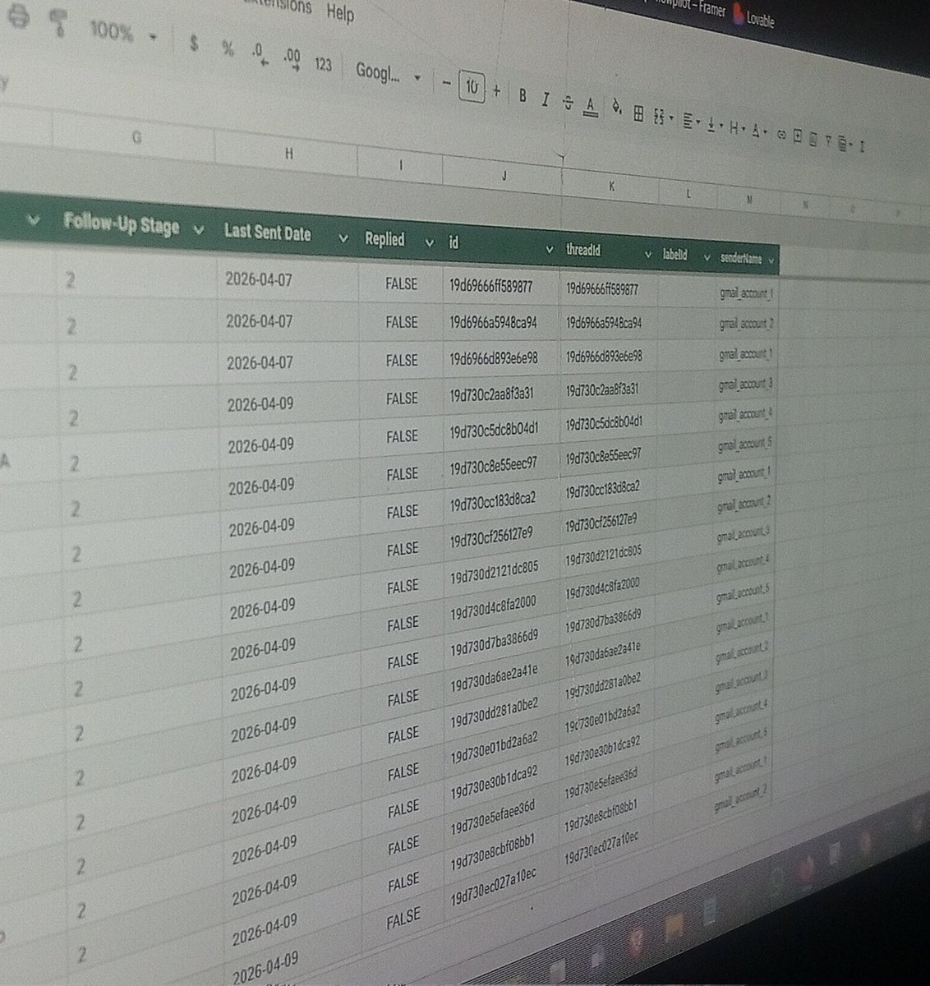
Task: Click the font size 10 field
Action: 472,86
